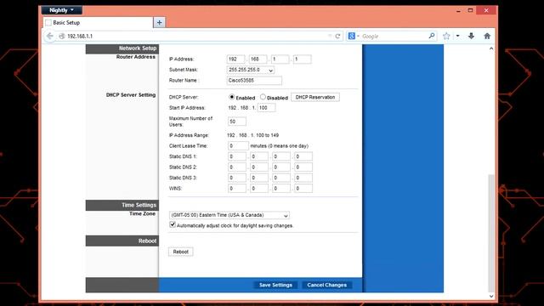The height and width of the screenshot is (306, 544).
Task: Select DHCP Server Disabled radio button
Action: [263, 97]
